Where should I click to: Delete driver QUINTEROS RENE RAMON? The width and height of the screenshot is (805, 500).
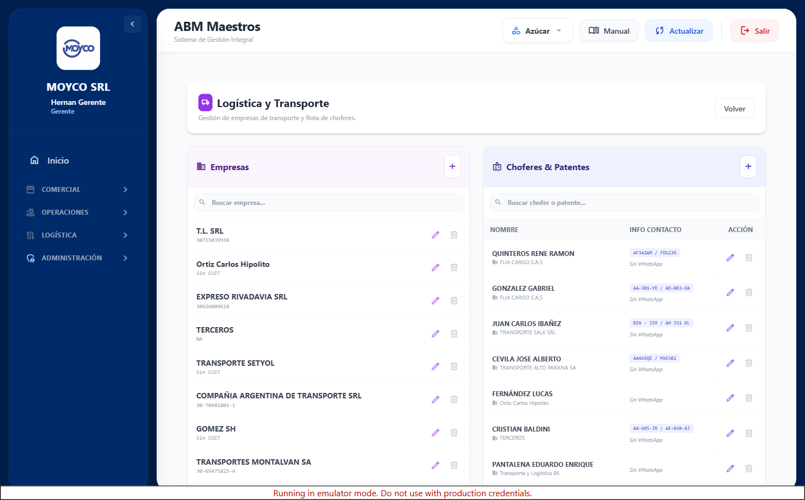[x=749, y=258]
